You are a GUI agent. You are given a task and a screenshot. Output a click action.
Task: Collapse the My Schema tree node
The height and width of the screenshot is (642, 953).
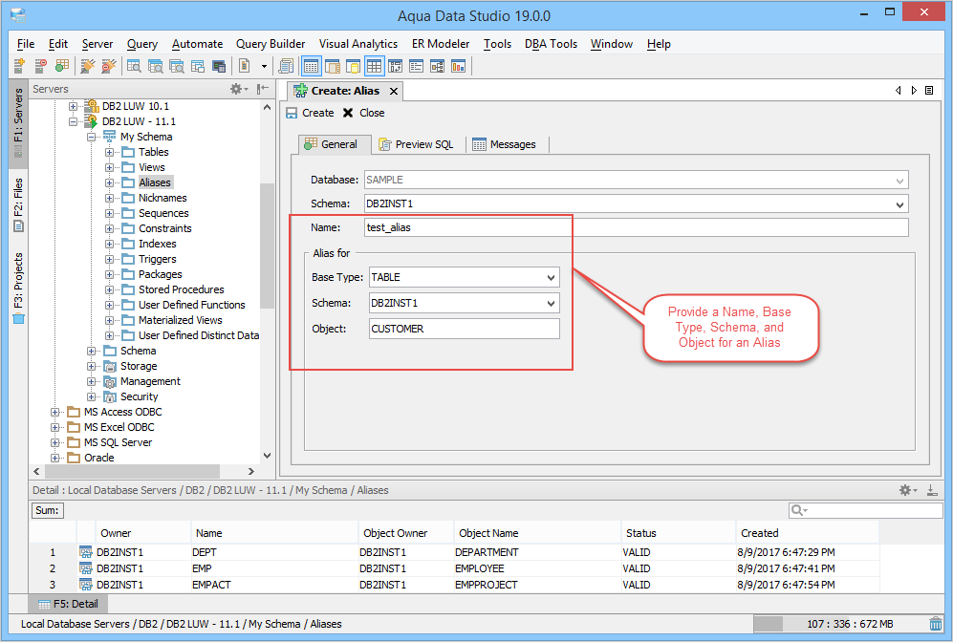(92, 137)
